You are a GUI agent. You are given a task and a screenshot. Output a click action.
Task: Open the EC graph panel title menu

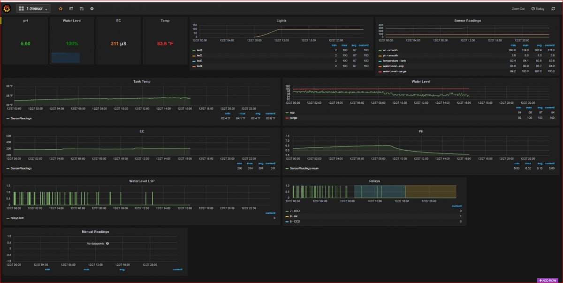[x=142, y=131]
